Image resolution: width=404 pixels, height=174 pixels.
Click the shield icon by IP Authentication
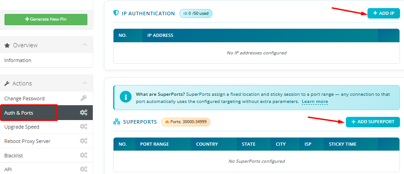click(x=116, y=13)
